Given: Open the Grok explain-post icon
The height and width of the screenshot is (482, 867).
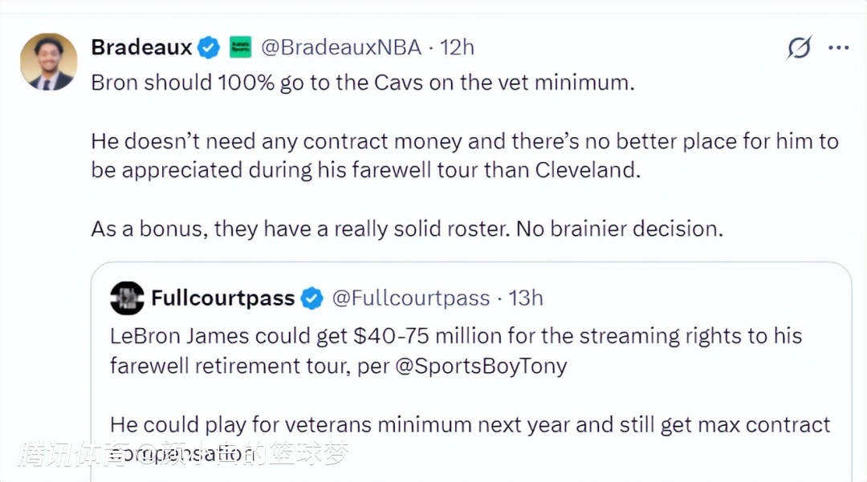Looking at the screenshot, I should pyautogui.click(x=799, y=48).
